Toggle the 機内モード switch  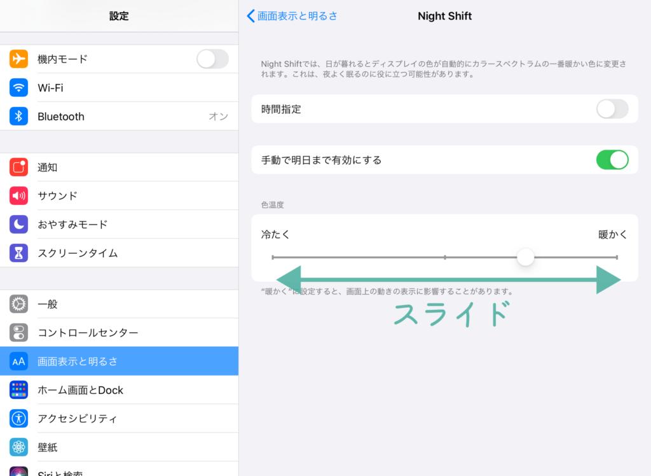(212, 59)
